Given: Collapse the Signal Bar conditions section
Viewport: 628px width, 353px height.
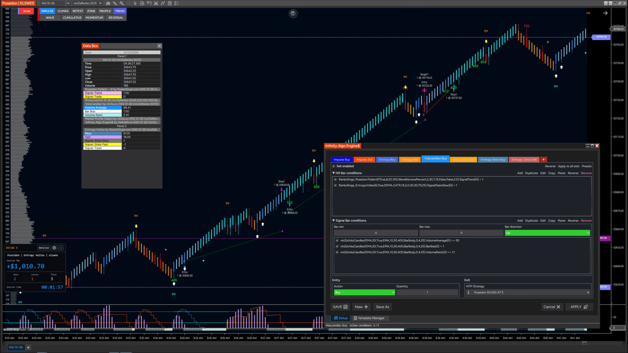Looking at the screenshot, I should (x=333, y=221).
